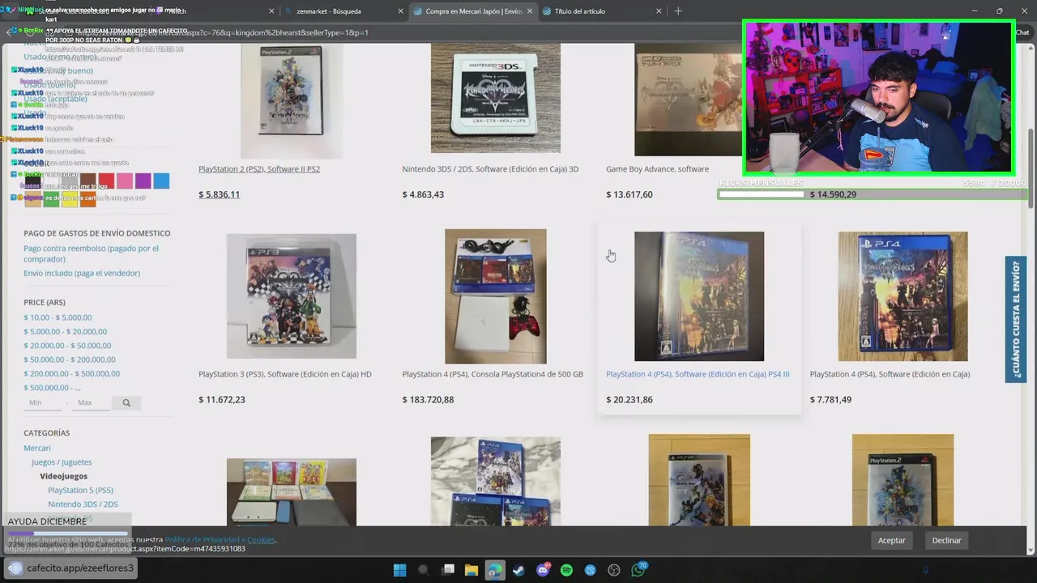Click 'PlayStation 4 (PS4), Software' PS4 III title
The width and height of the screenshot is (1037, 583).
(x=698, y=374)
